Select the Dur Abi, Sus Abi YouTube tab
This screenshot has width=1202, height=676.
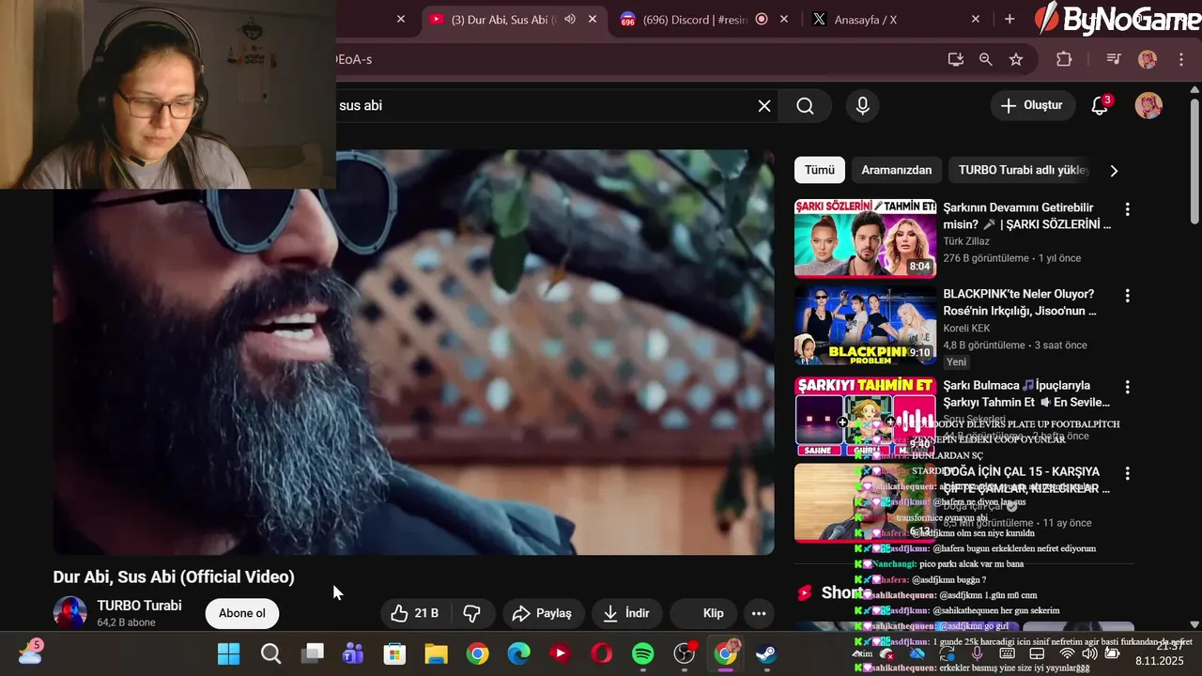502,20
